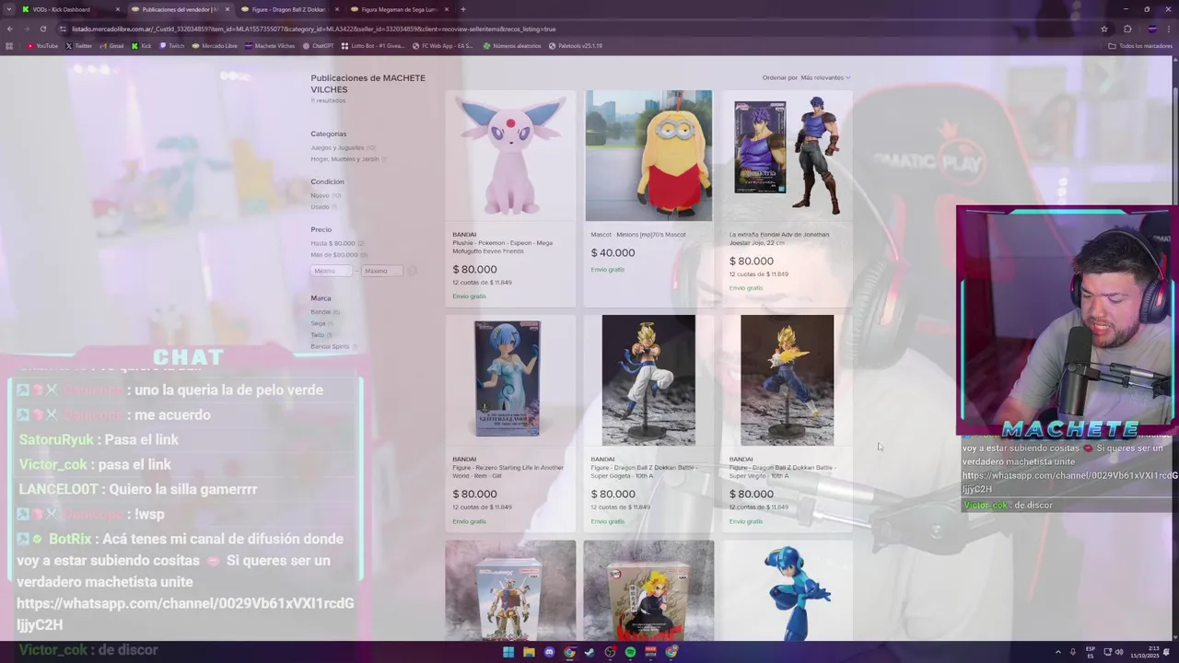The image size is (1179, 663).
Task: Click the page vertical scrollbar
Action: [x=1174, y=350]
